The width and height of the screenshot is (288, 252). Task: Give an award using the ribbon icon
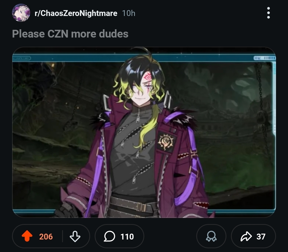(211, 236)
